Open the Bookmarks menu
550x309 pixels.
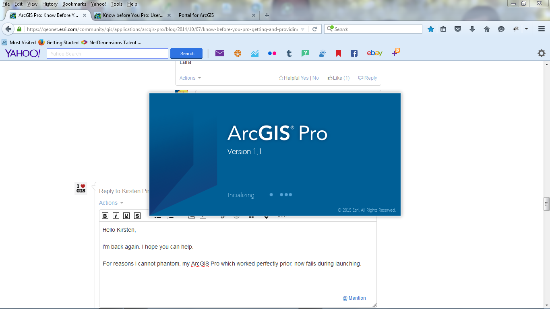coord(74,4)
